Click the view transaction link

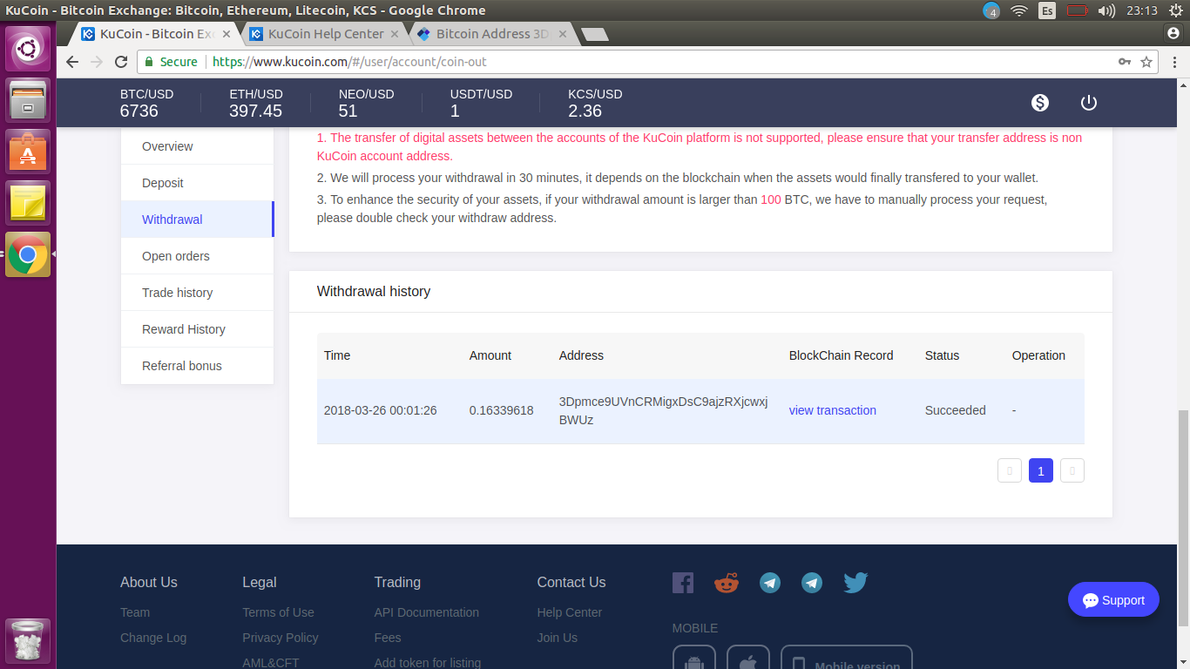(833, 410)
